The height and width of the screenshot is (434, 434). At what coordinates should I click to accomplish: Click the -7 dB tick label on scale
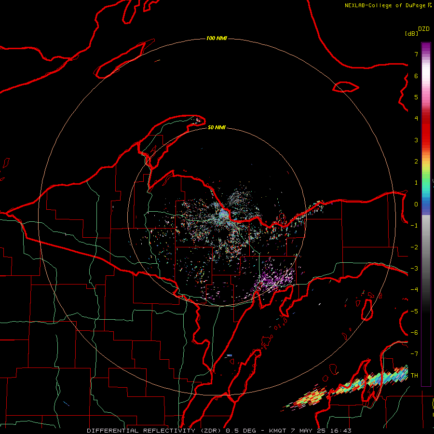pyautogui.click(x=414, y=354)
